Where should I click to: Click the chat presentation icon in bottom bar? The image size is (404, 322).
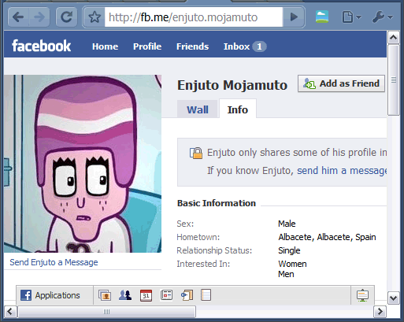tap(362, 295)
